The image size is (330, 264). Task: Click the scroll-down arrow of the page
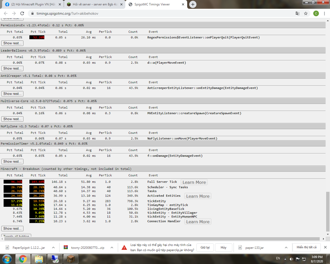328,234
